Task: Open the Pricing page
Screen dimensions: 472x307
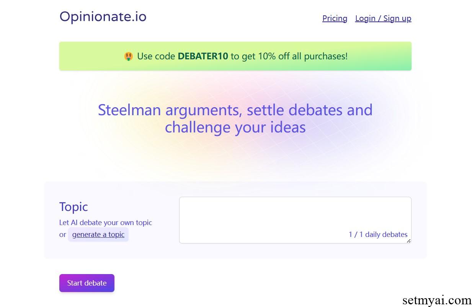Action: point(335,18)
